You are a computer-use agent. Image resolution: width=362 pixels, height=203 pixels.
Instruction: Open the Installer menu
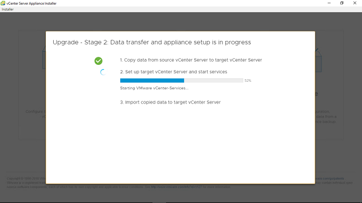(x=7, y=10)
